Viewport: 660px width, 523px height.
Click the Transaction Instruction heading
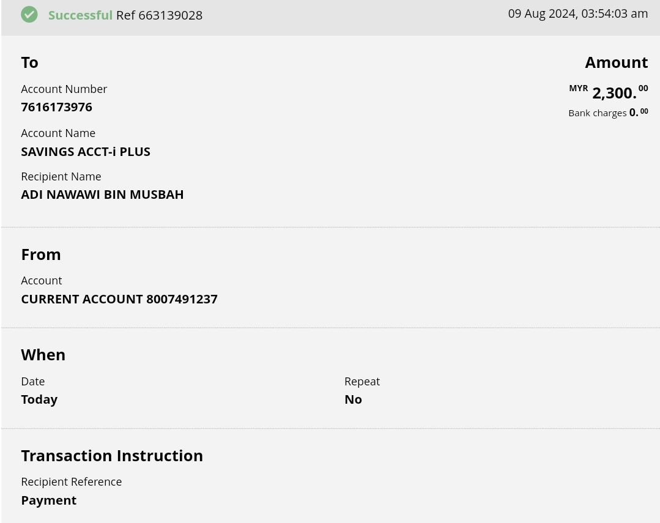pos(112,456)
